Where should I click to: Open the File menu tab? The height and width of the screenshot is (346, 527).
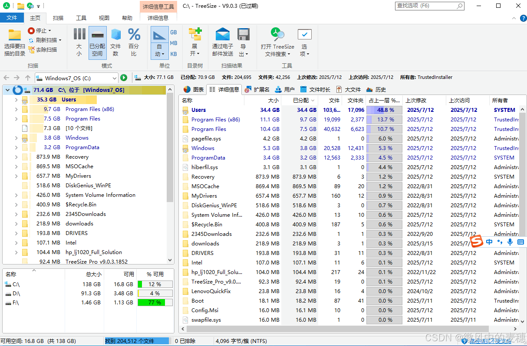click(x=12, y=18)
